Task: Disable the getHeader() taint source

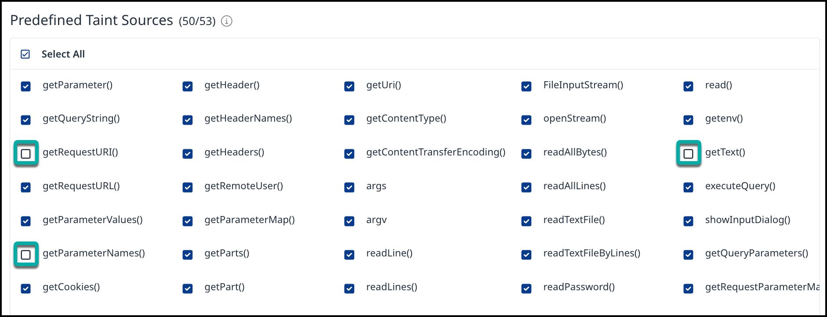Action: pos(188,86)
